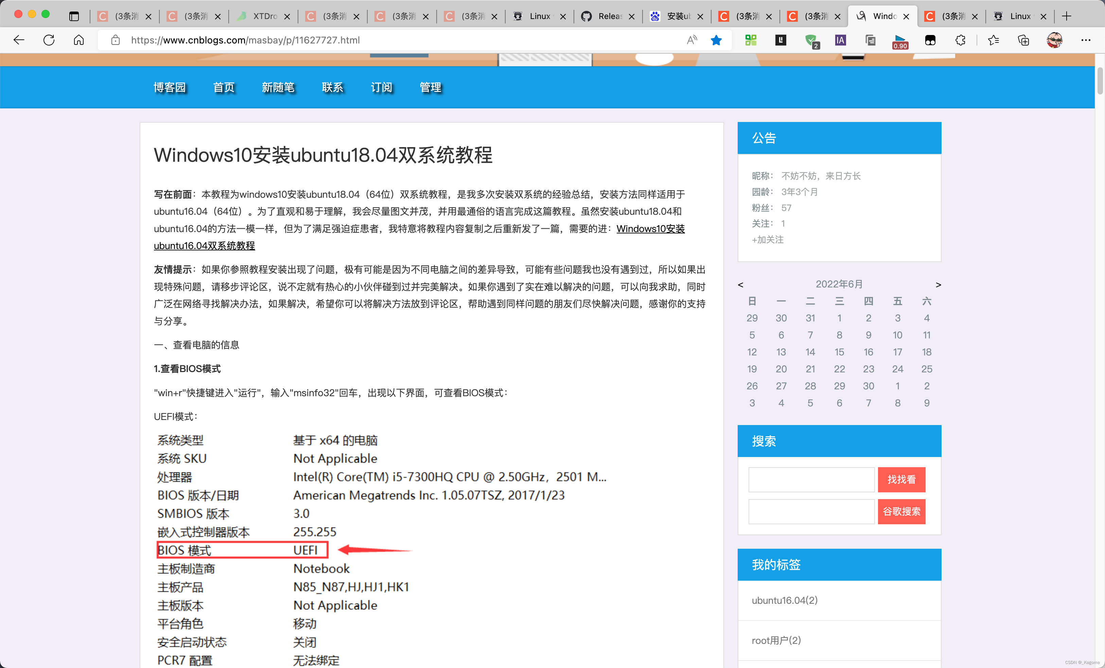Close the Baidu 安装 tab
The height and width of the screenshot is (668, 1105).
(700, 17)
